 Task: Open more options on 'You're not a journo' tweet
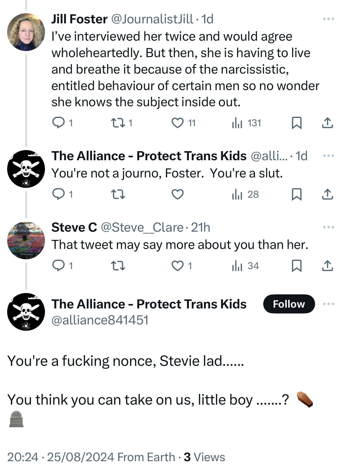[x=329, y=156]
